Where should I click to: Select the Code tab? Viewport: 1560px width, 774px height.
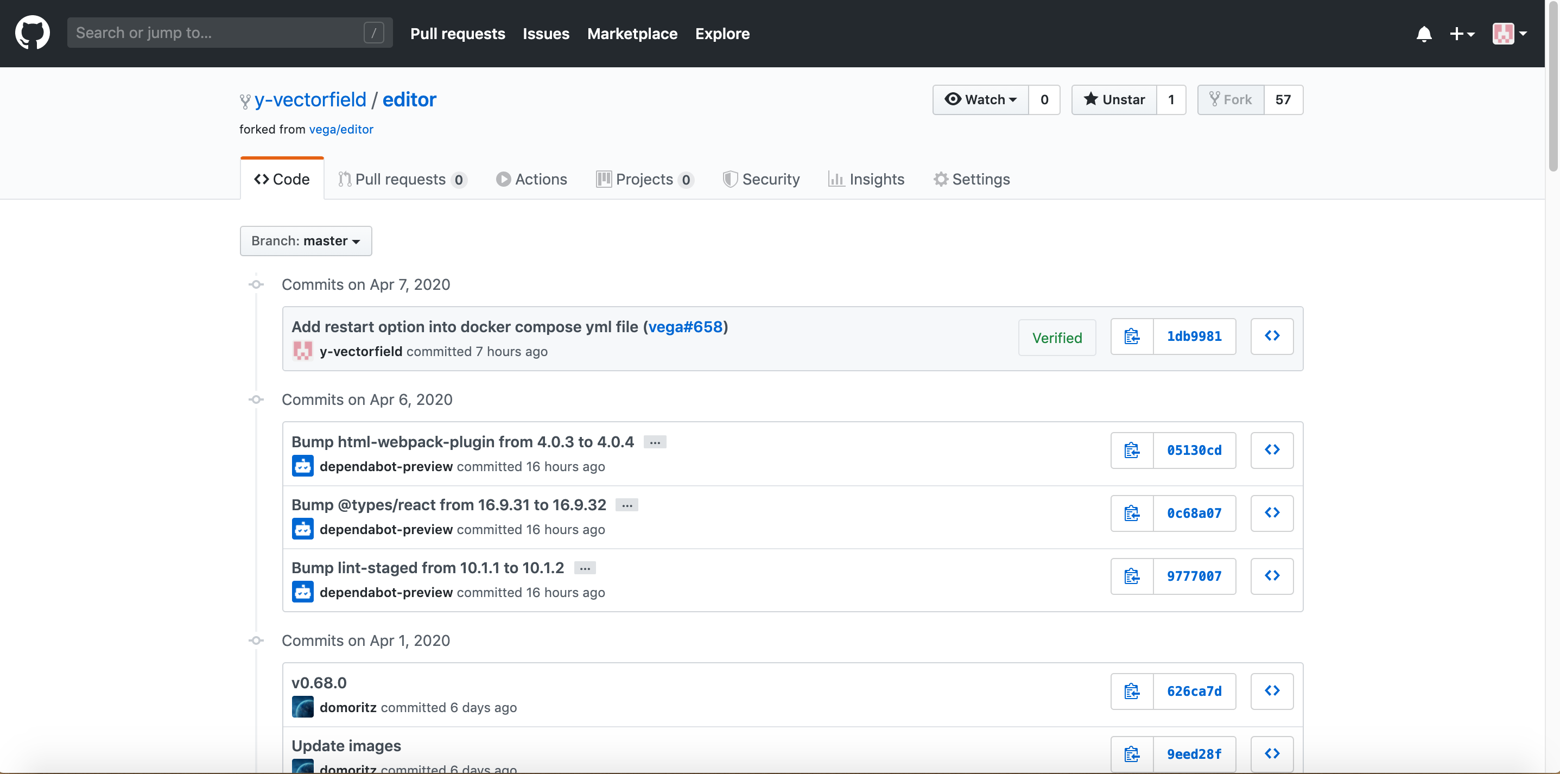(x=282, y=179)
